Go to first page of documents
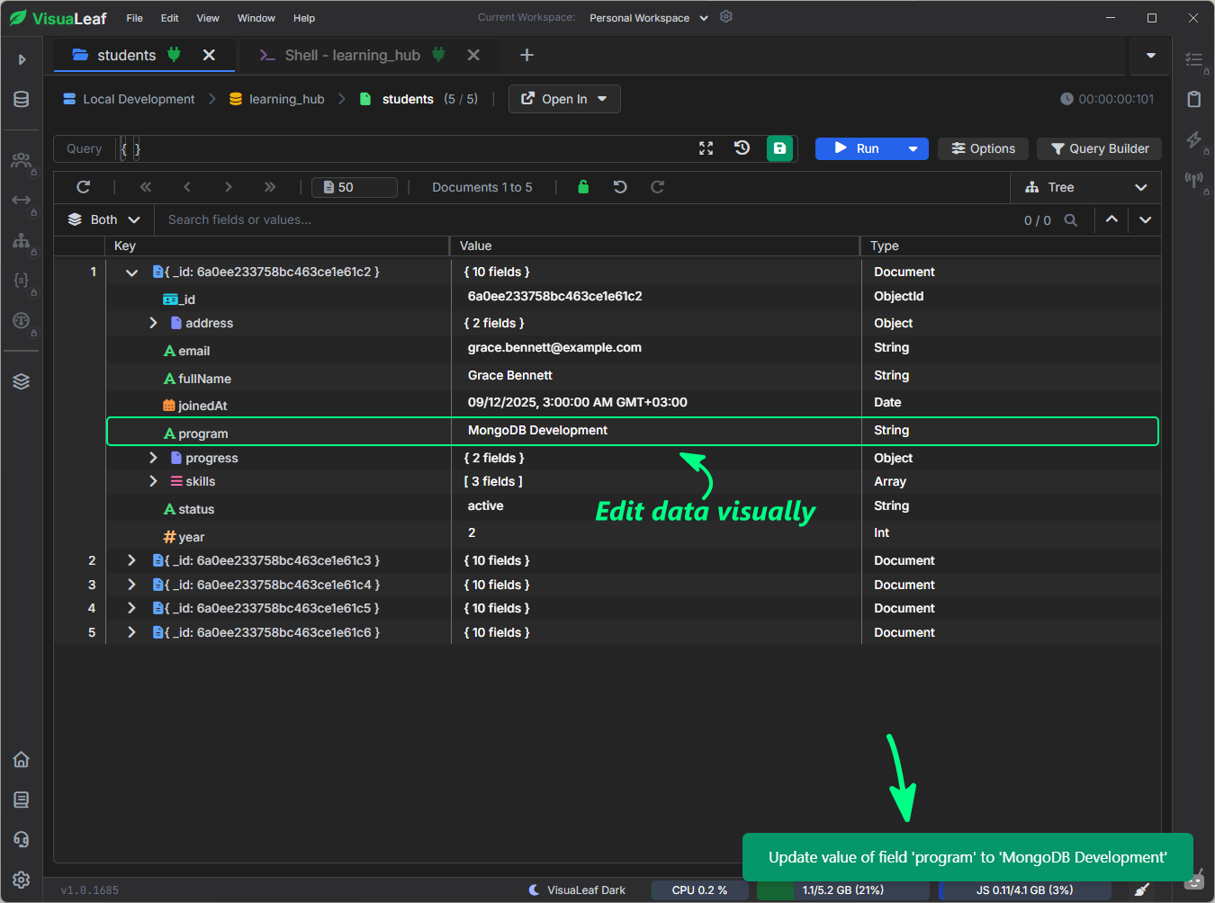1215x903 pixels. (x=146, y=187)
